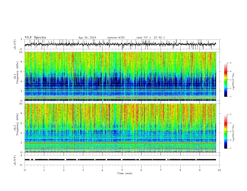Click the ch.1 colorbar "log(PSD)(V²/Hz)" label
The width and height of the screenshot is (247, 191).
pyautogui.click(x=233, y=81)
